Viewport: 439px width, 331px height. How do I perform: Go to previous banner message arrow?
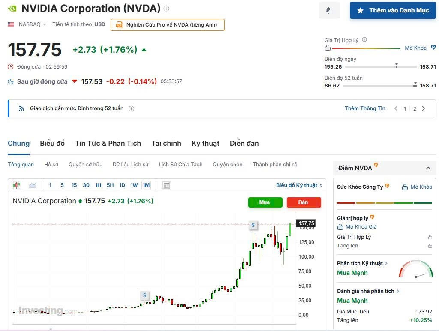(396, 108)
